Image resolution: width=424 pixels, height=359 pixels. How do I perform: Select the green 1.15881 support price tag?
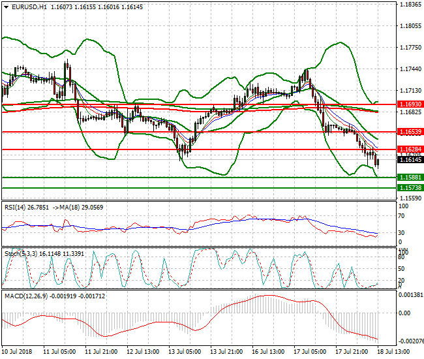[410, 178]
